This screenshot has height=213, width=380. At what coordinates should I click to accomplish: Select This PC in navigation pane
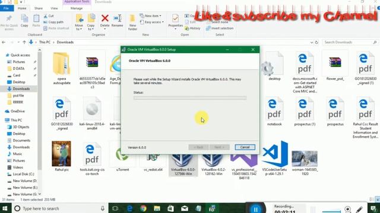click(16, 120)
